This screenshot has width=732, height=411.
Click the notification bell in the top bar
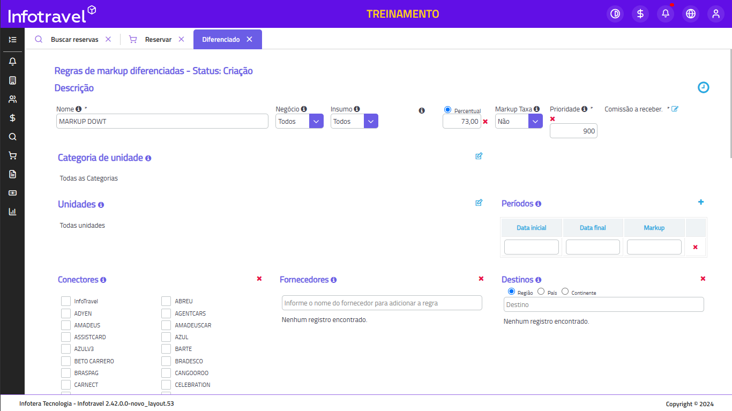666,14
